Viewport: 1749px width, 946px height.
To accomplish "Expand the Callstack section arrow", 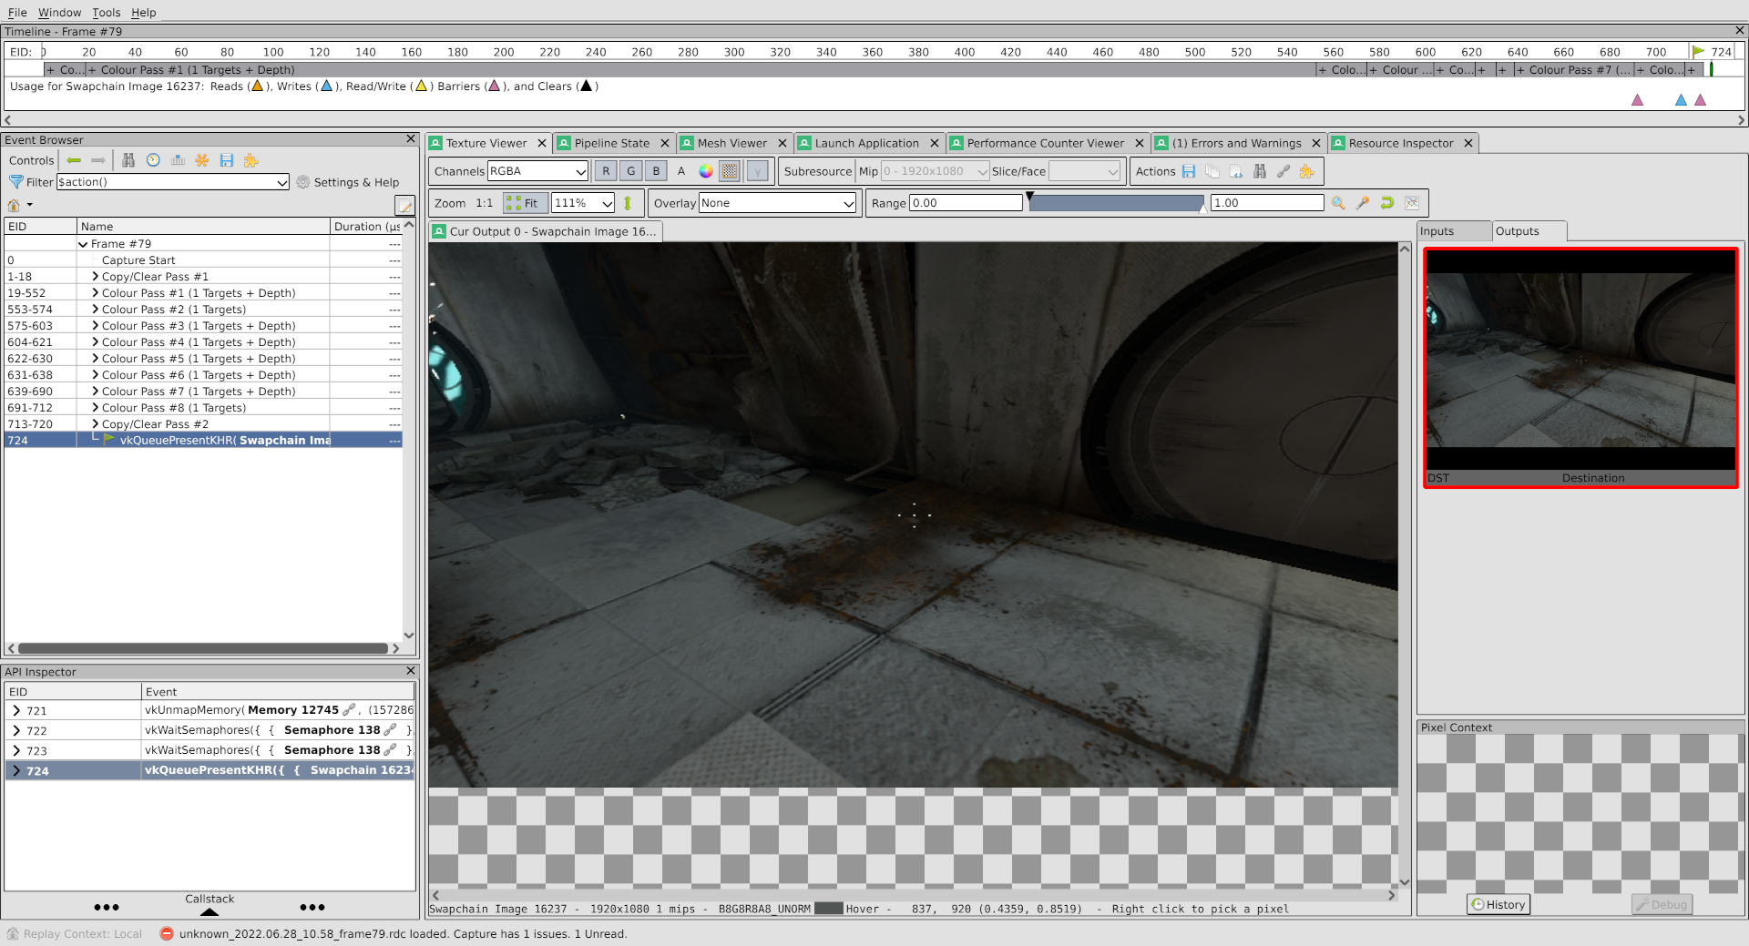I will [x=210, y=911].
